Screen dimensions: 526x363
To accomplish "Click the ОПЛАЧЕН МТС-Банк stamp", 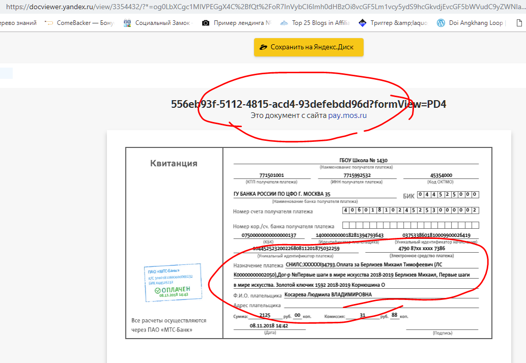I will [173, 282].
